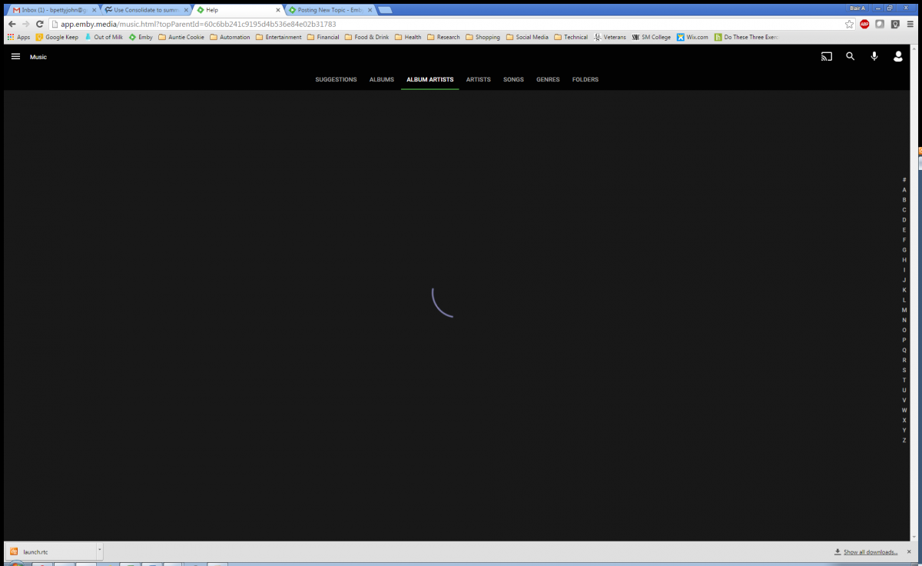Open launch.rtc download options arrow
The width and height of the screenshot is (922, 566).
[x=99, y=551]
